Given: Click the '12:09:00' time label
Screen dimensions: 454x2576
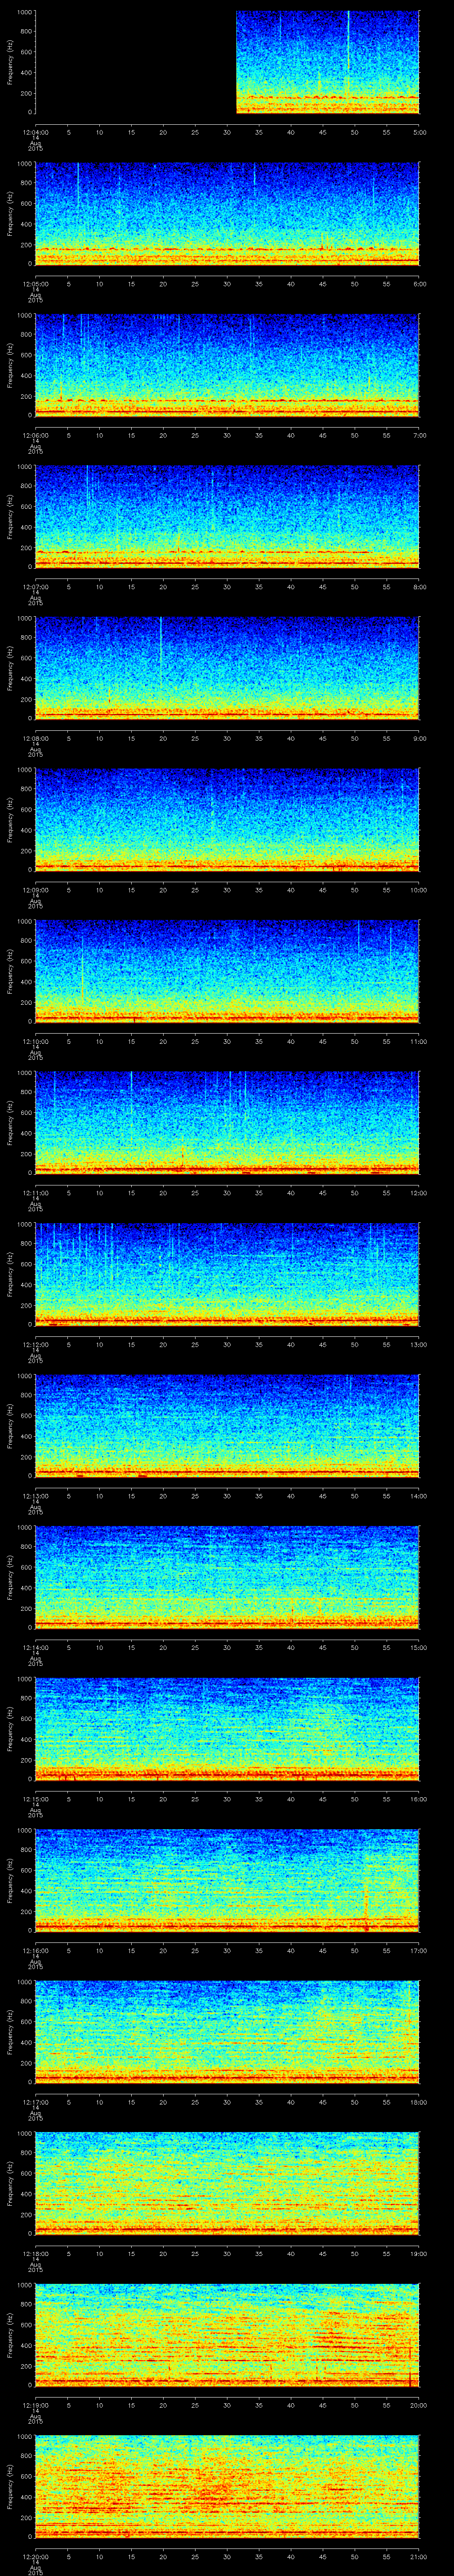Looking at the screenshot, I should tap(35, 890).
